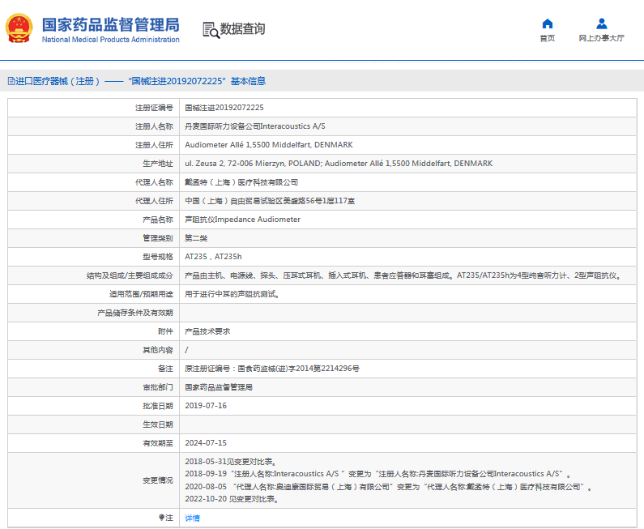The image size is (644, 529).
Task: Click the NMPA national emblem logo
Action: (19, 28)
